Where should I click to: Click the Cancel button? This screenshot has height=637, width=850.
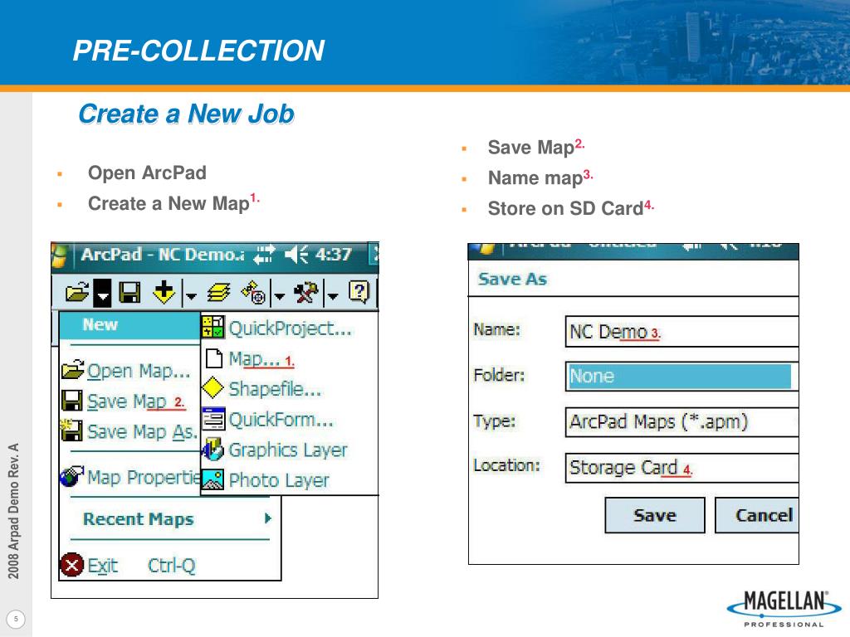point(757,515)
